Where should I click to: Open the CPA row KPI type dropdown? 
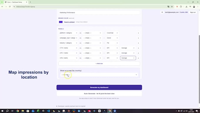[112, 58]
